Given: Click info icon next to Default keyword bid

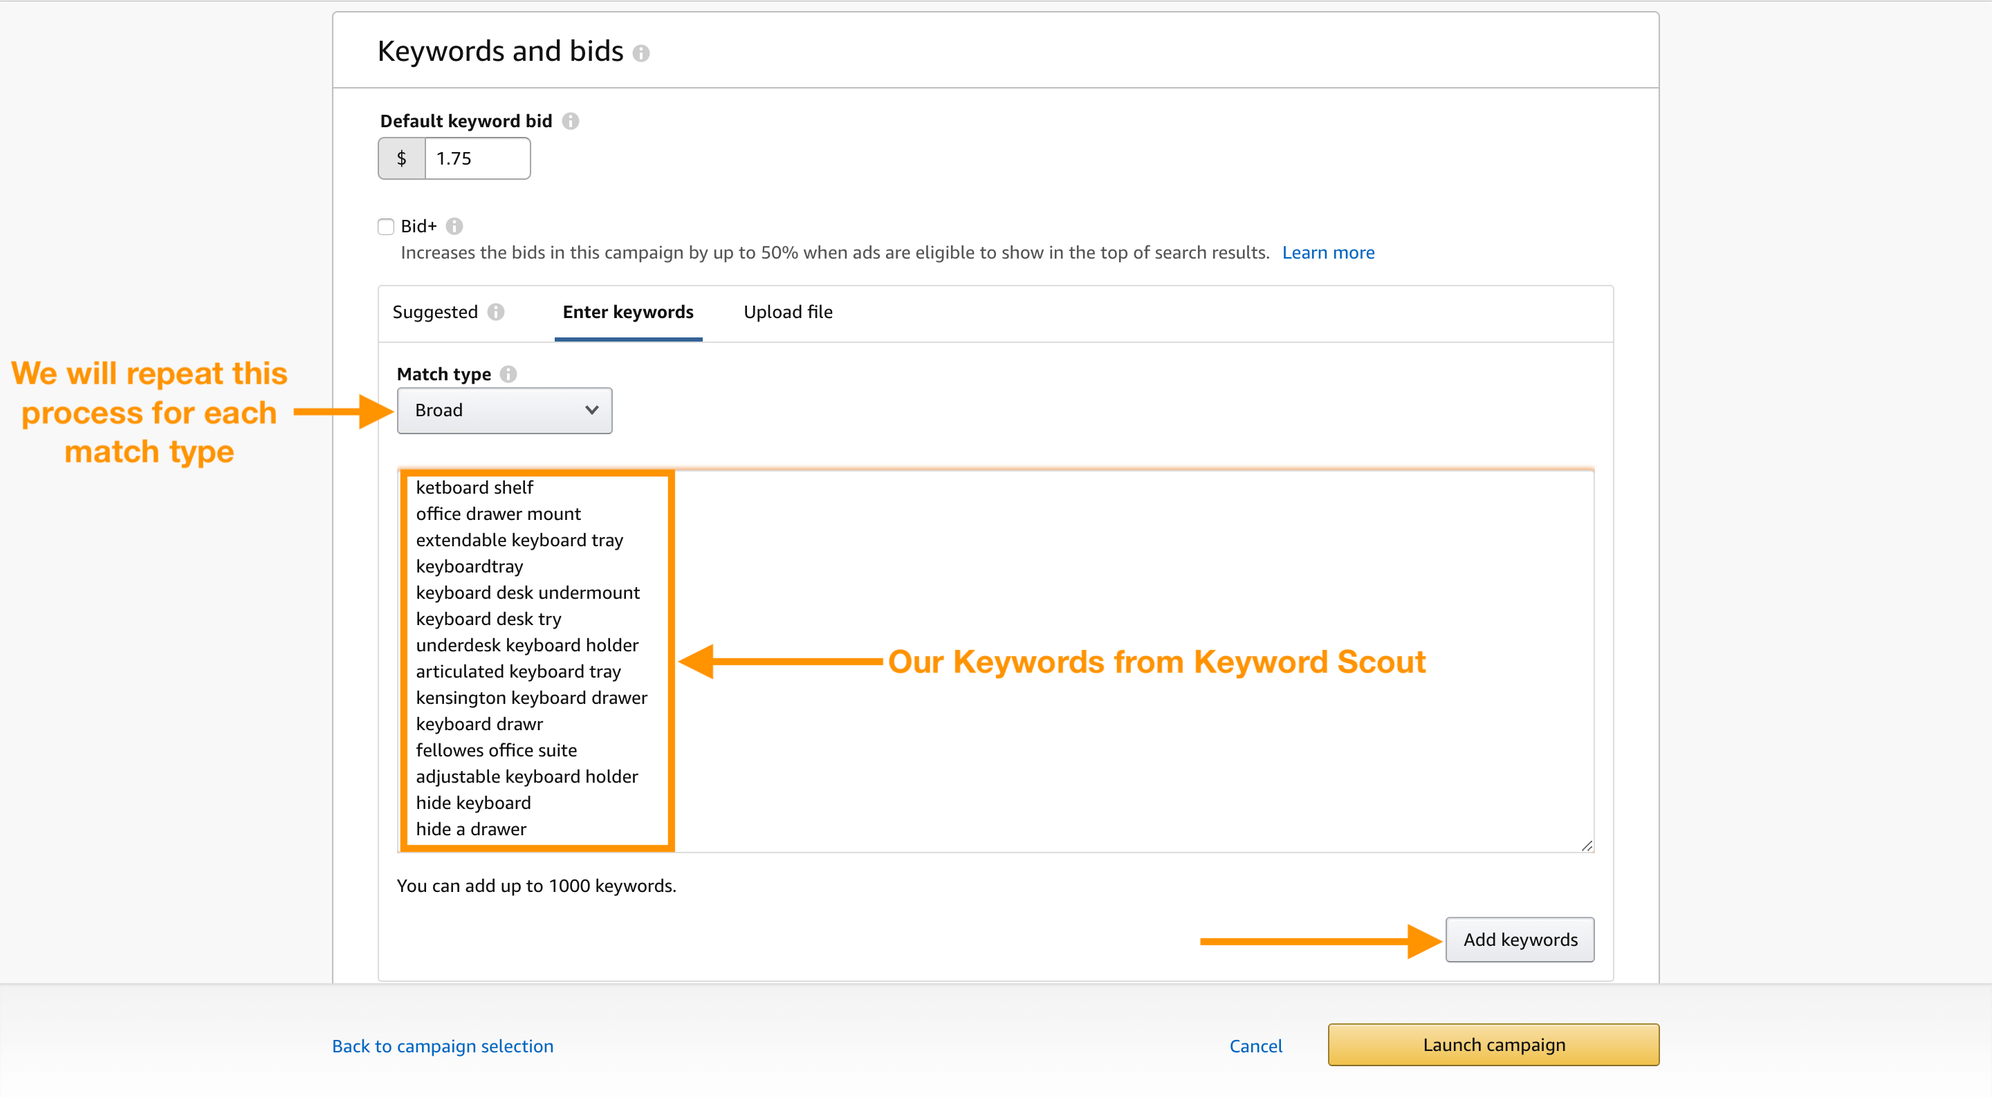Looking at the screenshot, I should pyautogui.click(x=571, y=122).
